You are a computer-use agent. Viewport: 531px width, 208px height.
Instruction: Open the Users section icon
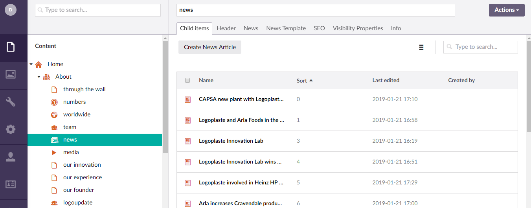point(11,157)
